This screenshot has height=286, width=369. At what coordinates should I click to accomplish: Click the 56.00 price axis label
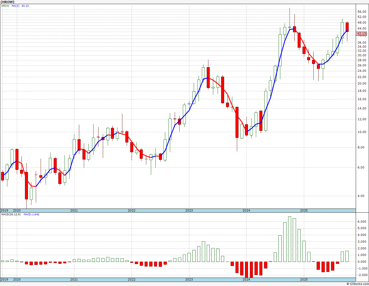362,12
